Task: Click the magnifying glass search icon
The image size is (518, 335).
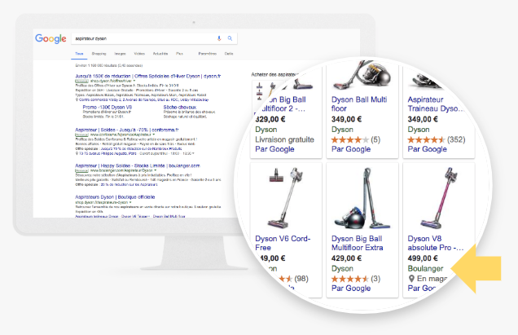Action: click(x=230, y=38)
